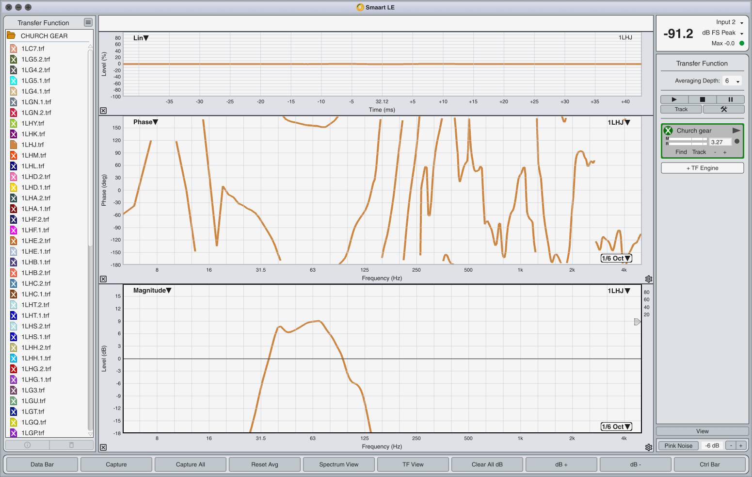
Task: Open Phase graph settings gear
Action: pyautogui.click(x=649, y=279)
